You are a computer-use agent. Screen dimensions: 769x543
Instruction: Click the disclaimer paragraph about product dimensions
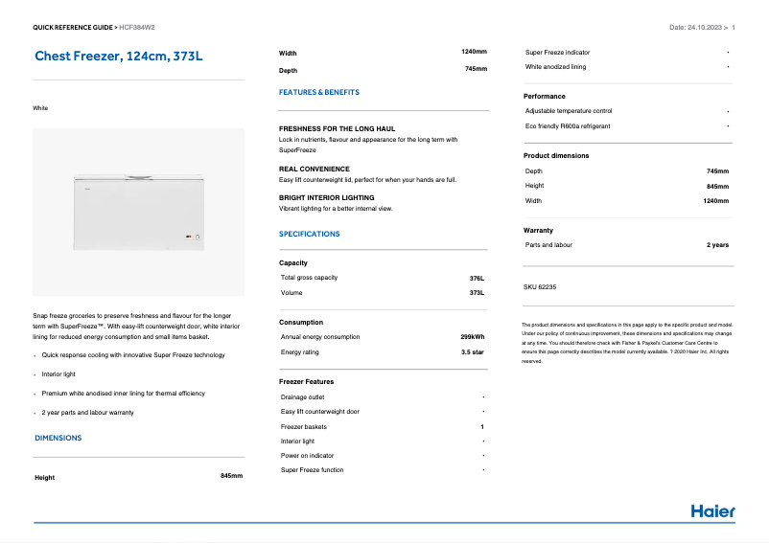627,343
